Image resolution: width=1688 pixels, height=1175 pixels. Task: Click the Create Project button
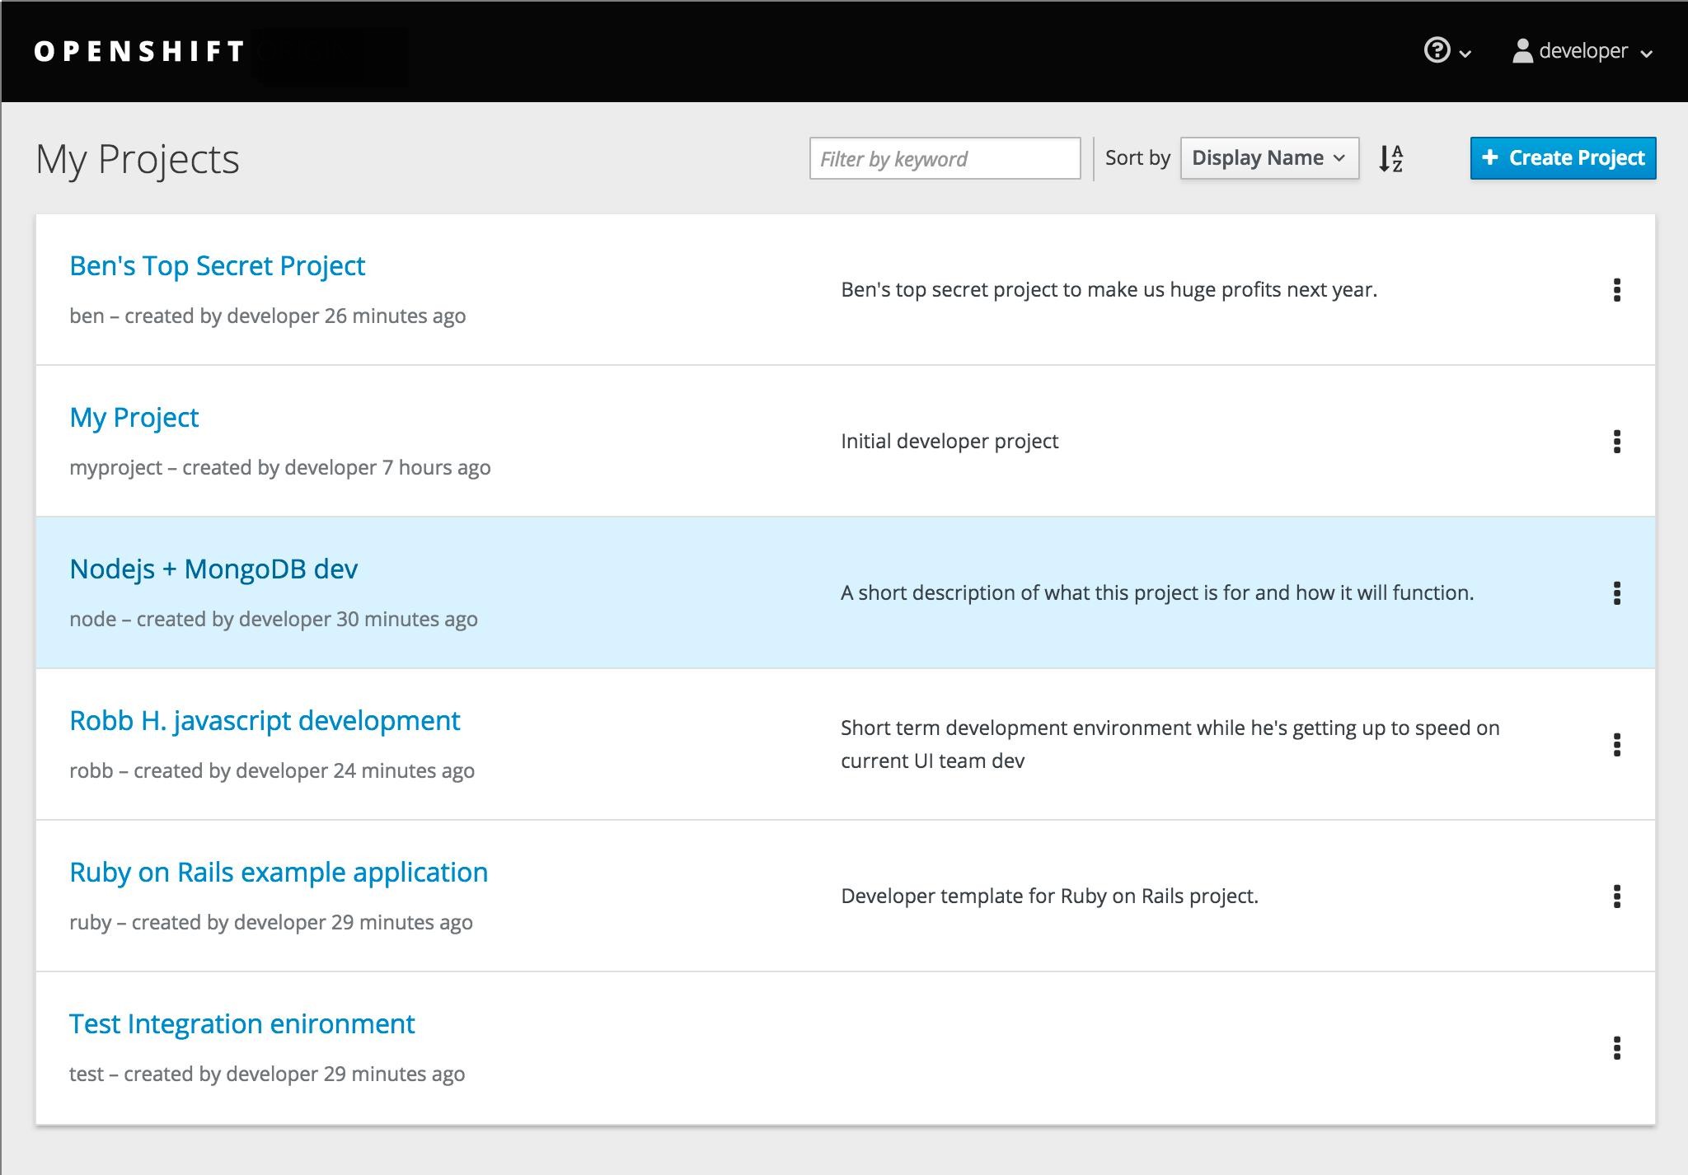[x=1563, y=158]
